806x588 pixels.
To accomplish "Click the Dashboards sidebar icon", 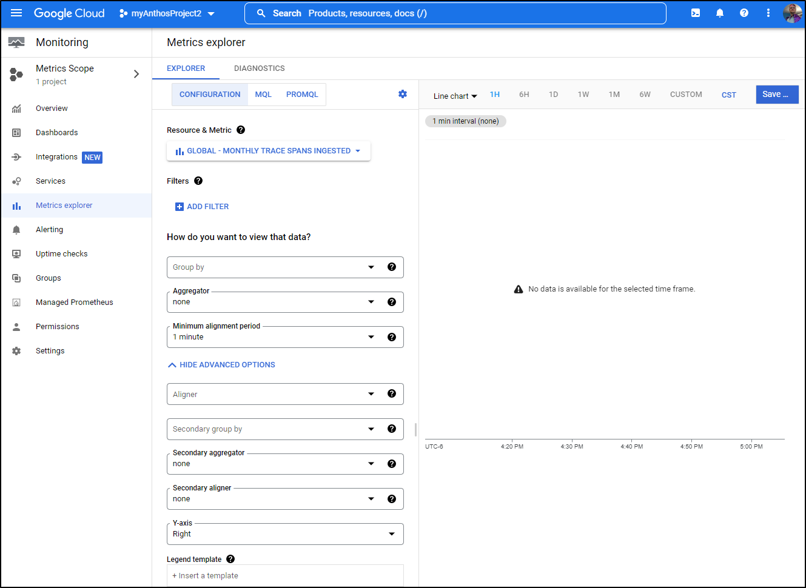I will pos(16,133).
